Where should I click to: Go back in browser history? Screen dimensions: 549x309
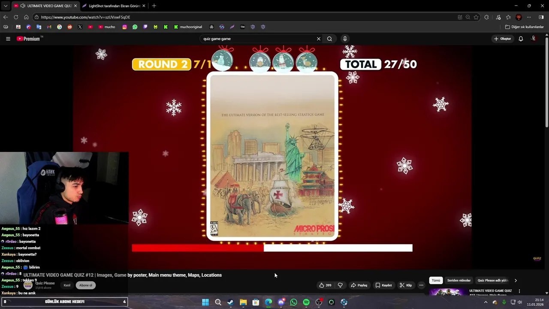(6, 17)
